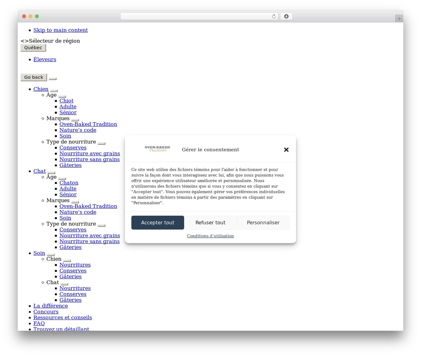Viewport: 421px width, 356px height.
Task: Open cookie preferences via Personnaliser
Action: pos(263,223)
